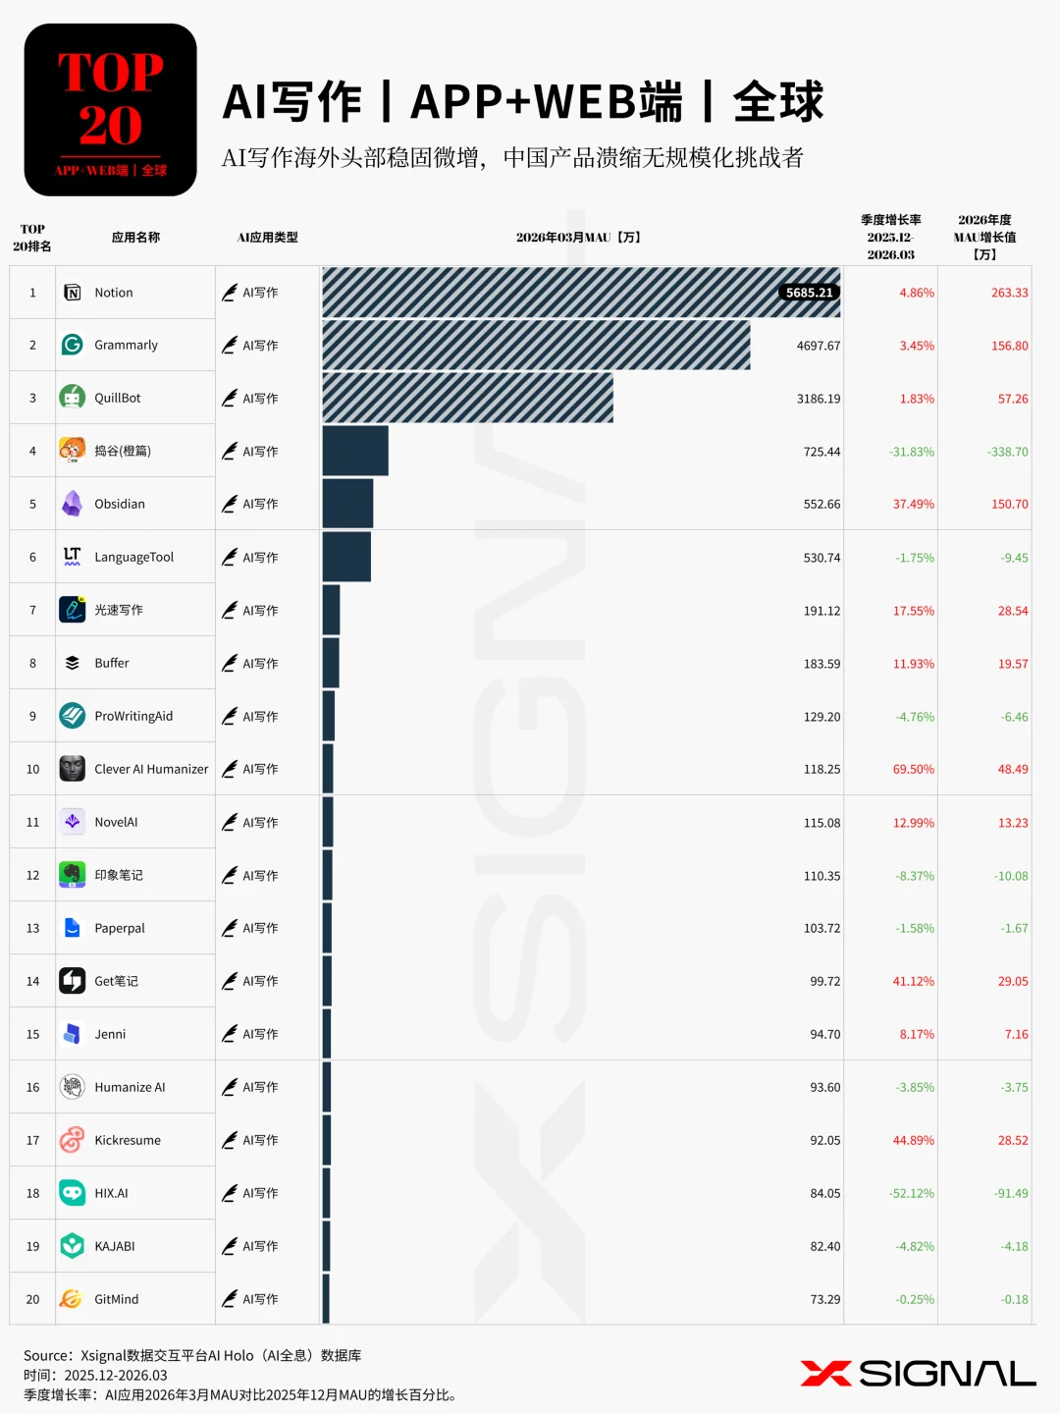Click the HIX.AI app icon
Screen dimensions: 1060x1414
(x=73, y=1193)
